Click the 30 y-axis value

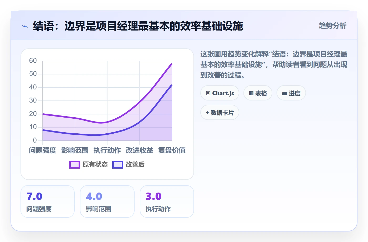[x=33, y=100]
